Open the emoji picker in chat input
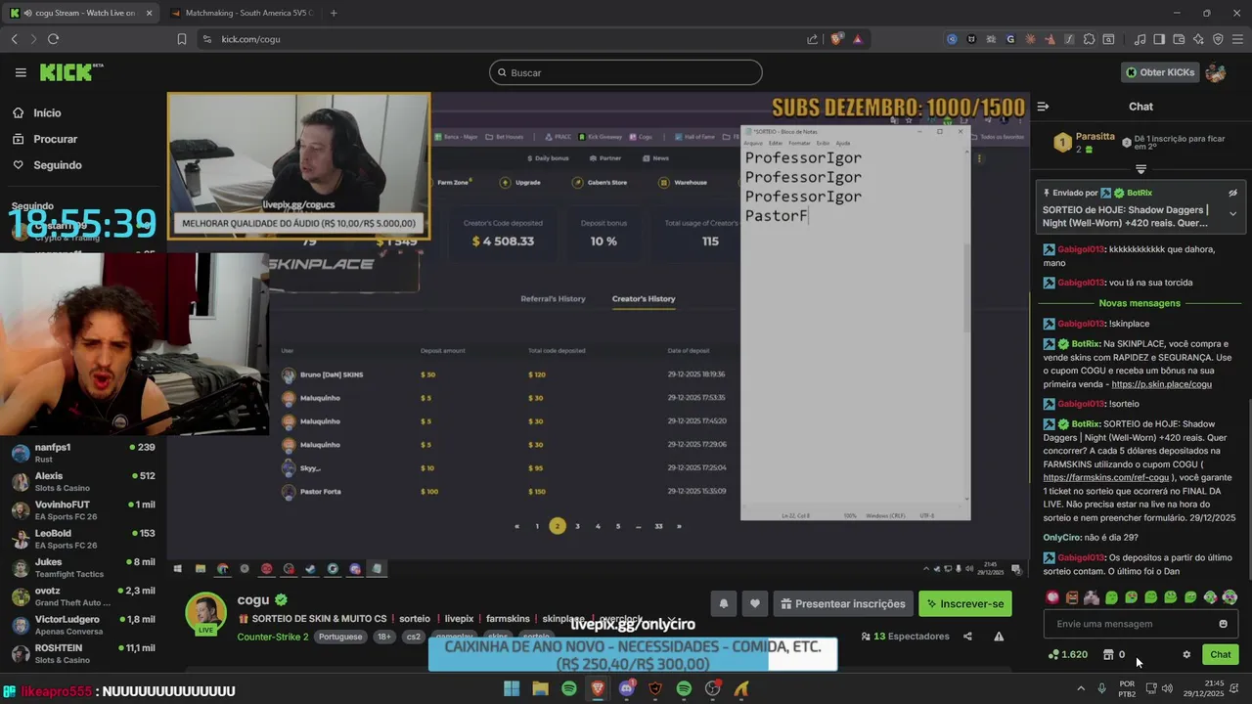 (x=1223, y=624)
